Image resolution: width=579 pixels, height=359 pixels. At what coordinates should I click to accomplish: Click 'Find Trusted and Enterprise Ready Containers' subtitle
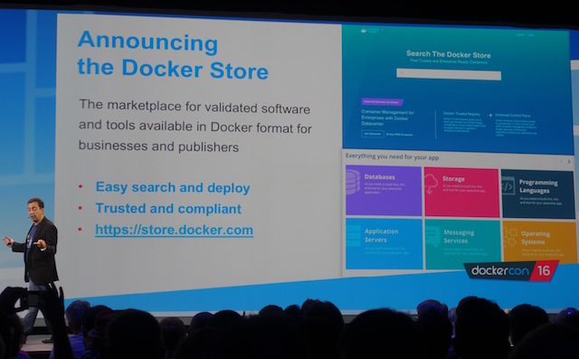tap(449, 61)
